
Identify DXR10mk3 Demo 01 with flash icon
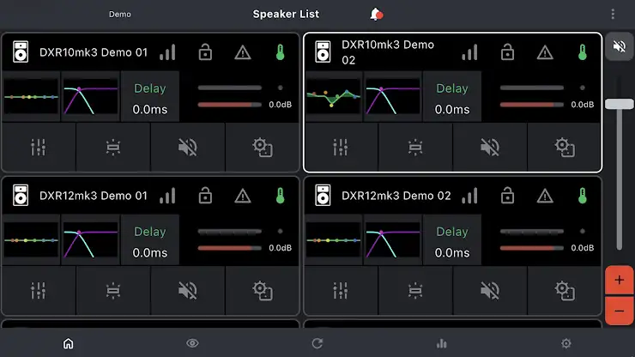113,147
